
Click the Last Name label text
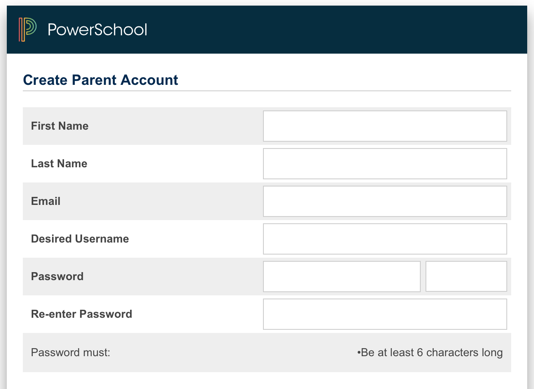[x=59, y=164]
